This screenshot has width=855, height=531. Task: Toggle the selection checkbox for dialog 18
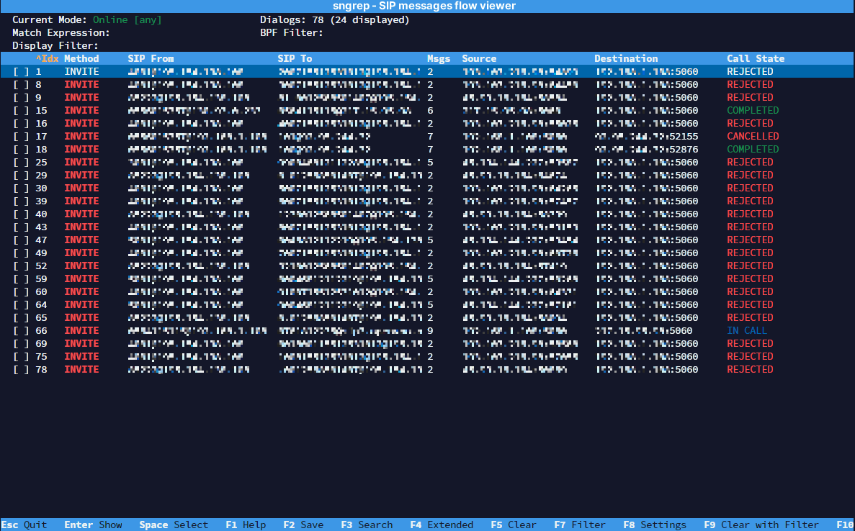click(22, 150)
